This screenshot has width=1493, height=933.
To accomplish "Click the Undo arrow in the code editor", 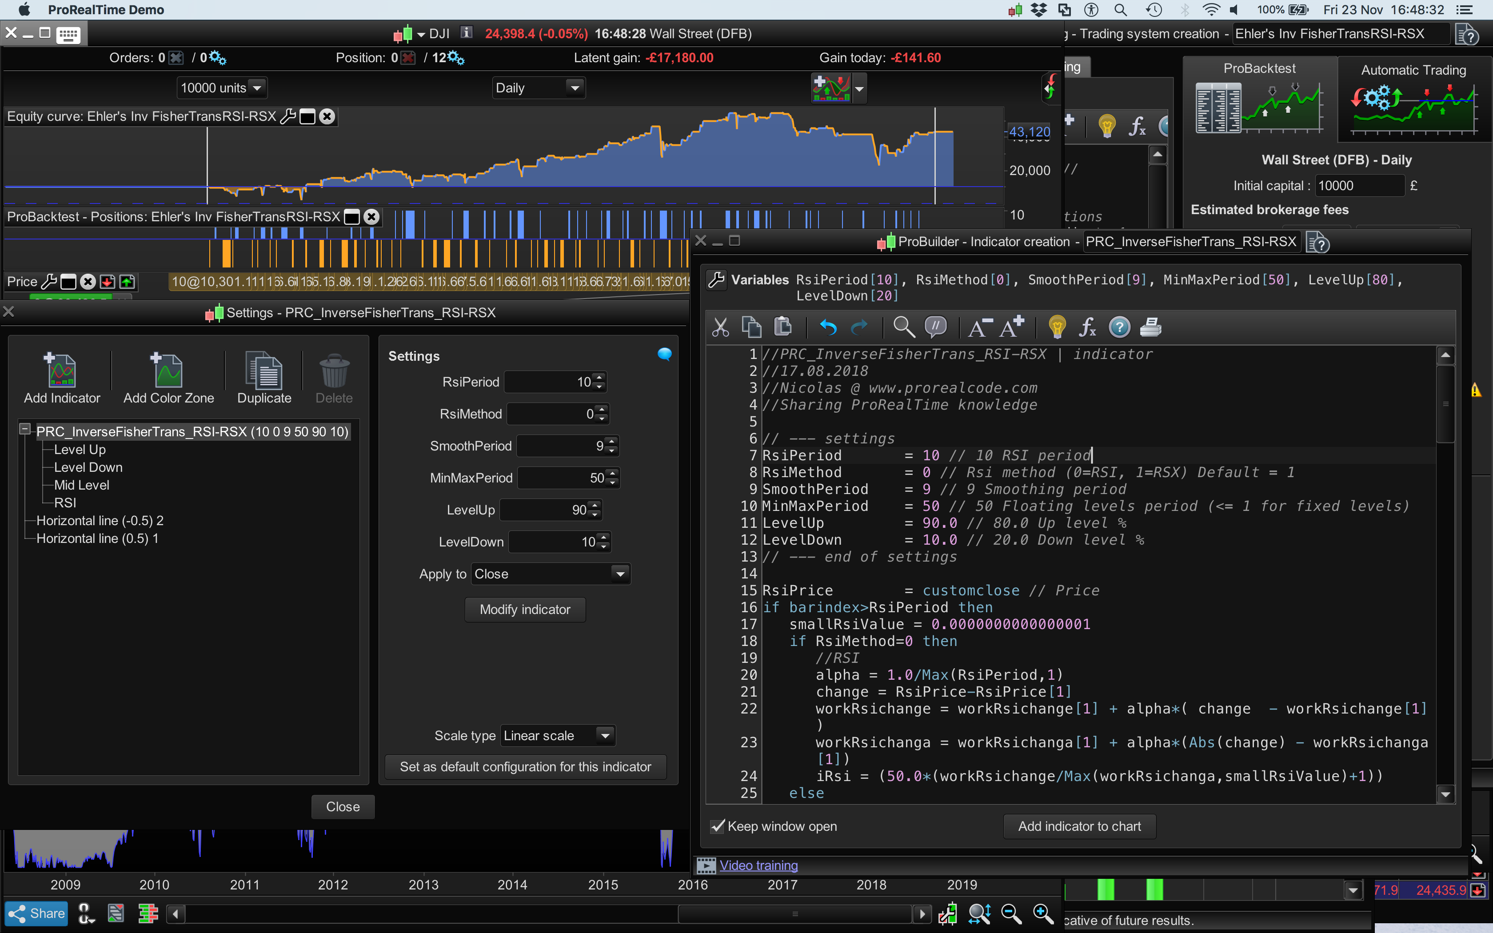I will pyautogui.click(x=828, y=327).
